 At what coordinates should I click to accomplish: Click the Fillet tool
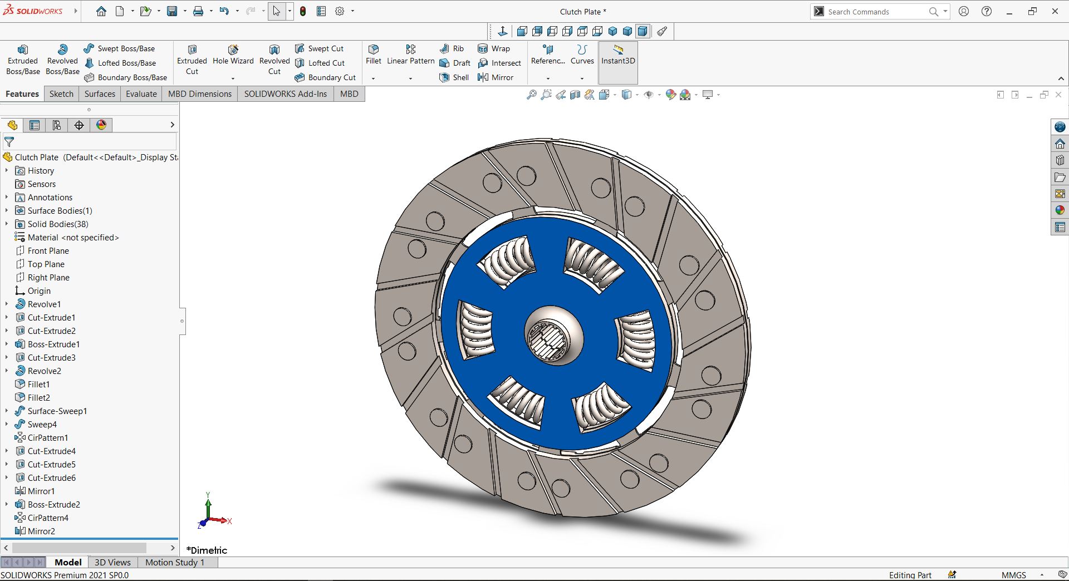[x=374, y=55]
